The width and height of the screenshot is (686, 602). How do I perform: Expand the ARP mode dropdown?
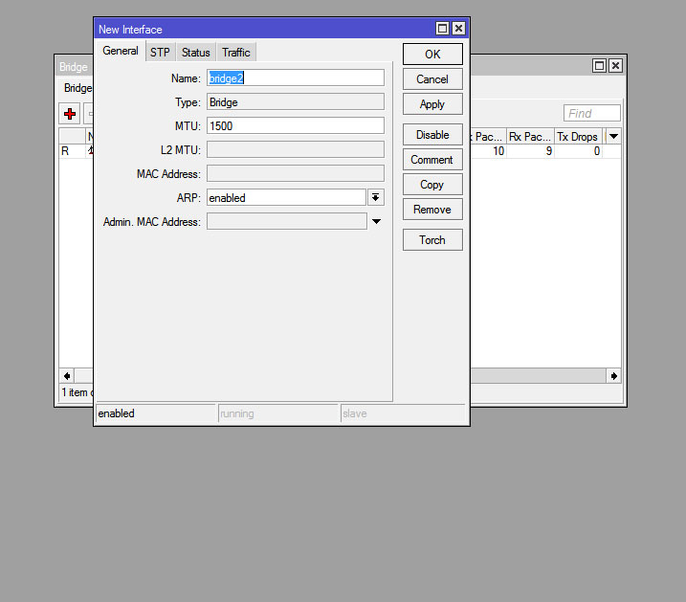click(376, 197)
